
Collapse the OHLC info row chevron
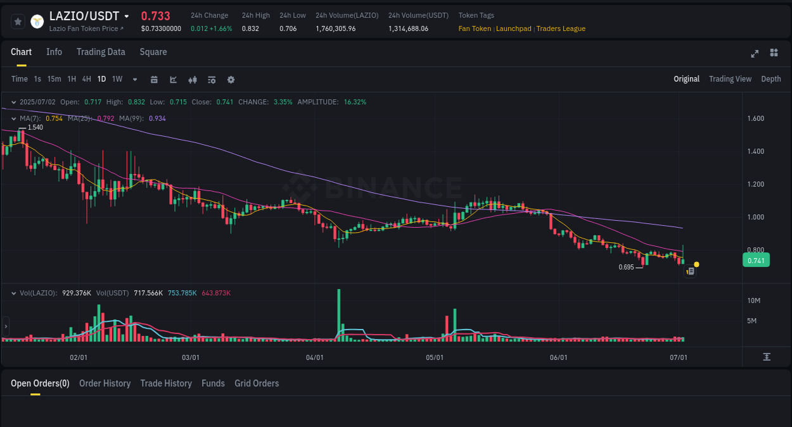coord(14,101)
